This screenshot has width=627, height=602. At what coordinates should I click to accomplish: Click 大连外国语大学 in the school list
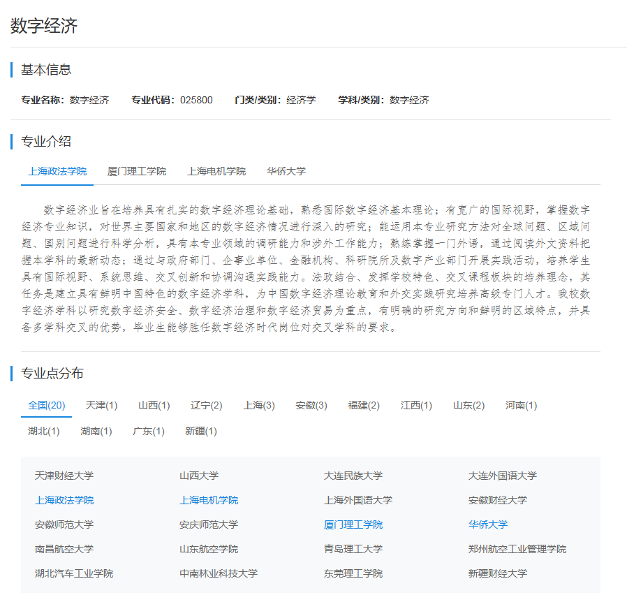click(x=502, y=476)
